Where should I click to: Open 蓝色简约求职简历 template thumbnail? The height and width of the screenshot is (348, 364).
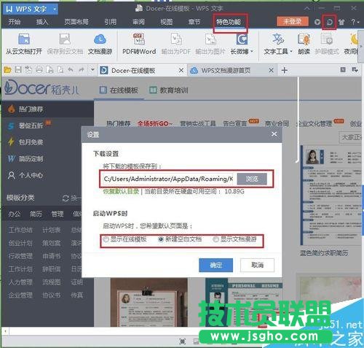(x=331, y=196)
